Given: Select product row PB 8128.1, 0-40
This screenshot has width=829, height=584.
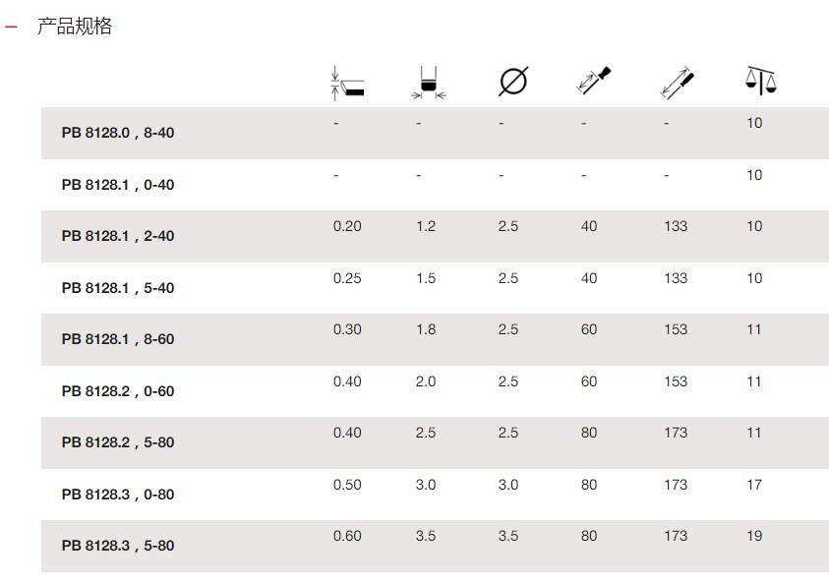Looking at the screenshot, I should pos(435,185).
